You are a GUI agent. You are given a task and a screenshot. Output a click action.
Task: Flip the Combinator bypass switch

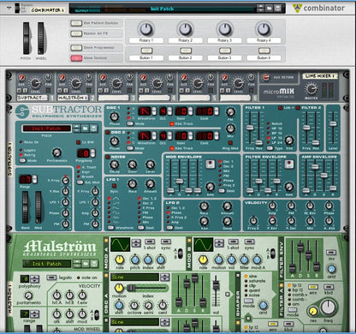tap(17, 8)
